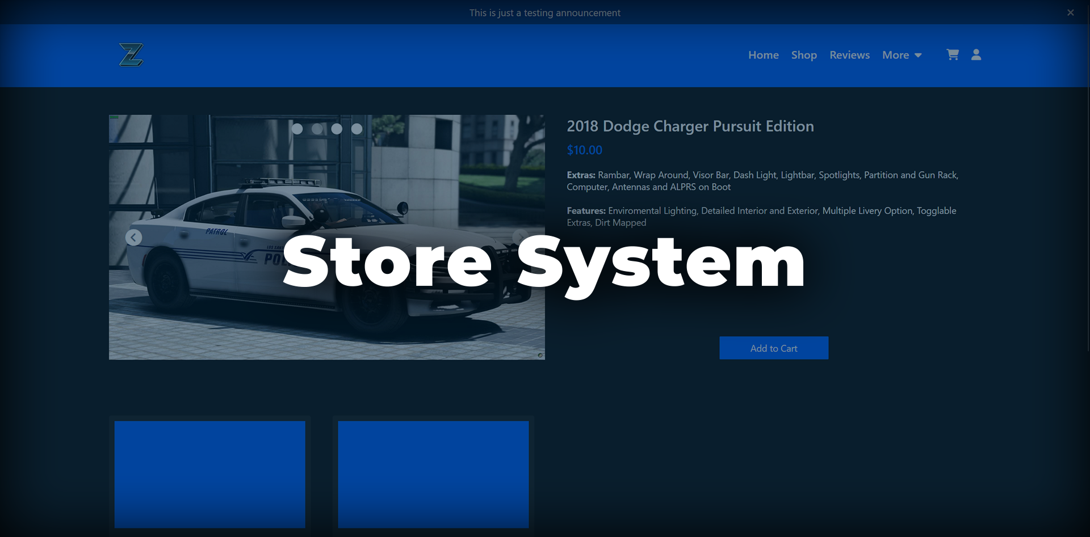Add the Dodge Charger to cart
The image size is (1090, 537).
pyautogui.click(x=773, y=348)
